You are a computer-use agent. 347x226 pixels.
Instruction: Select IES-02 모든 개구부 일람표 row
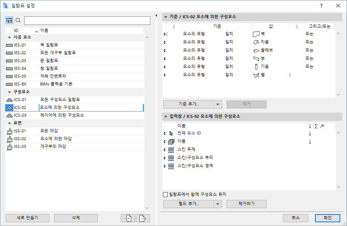tap(75, 53)
